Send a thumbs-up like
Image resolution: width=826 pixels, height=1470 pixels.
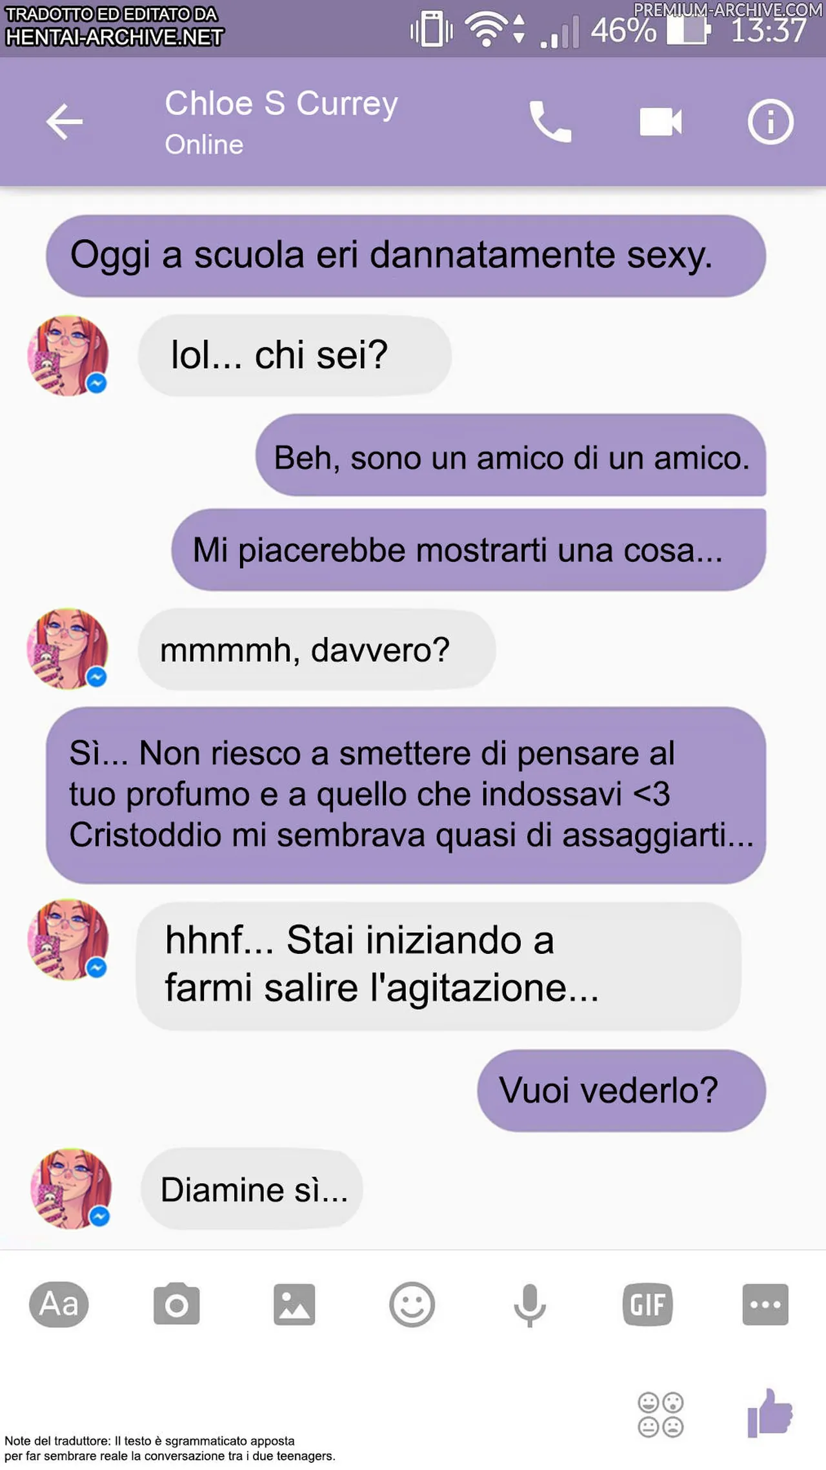(x=769, y=1412)
